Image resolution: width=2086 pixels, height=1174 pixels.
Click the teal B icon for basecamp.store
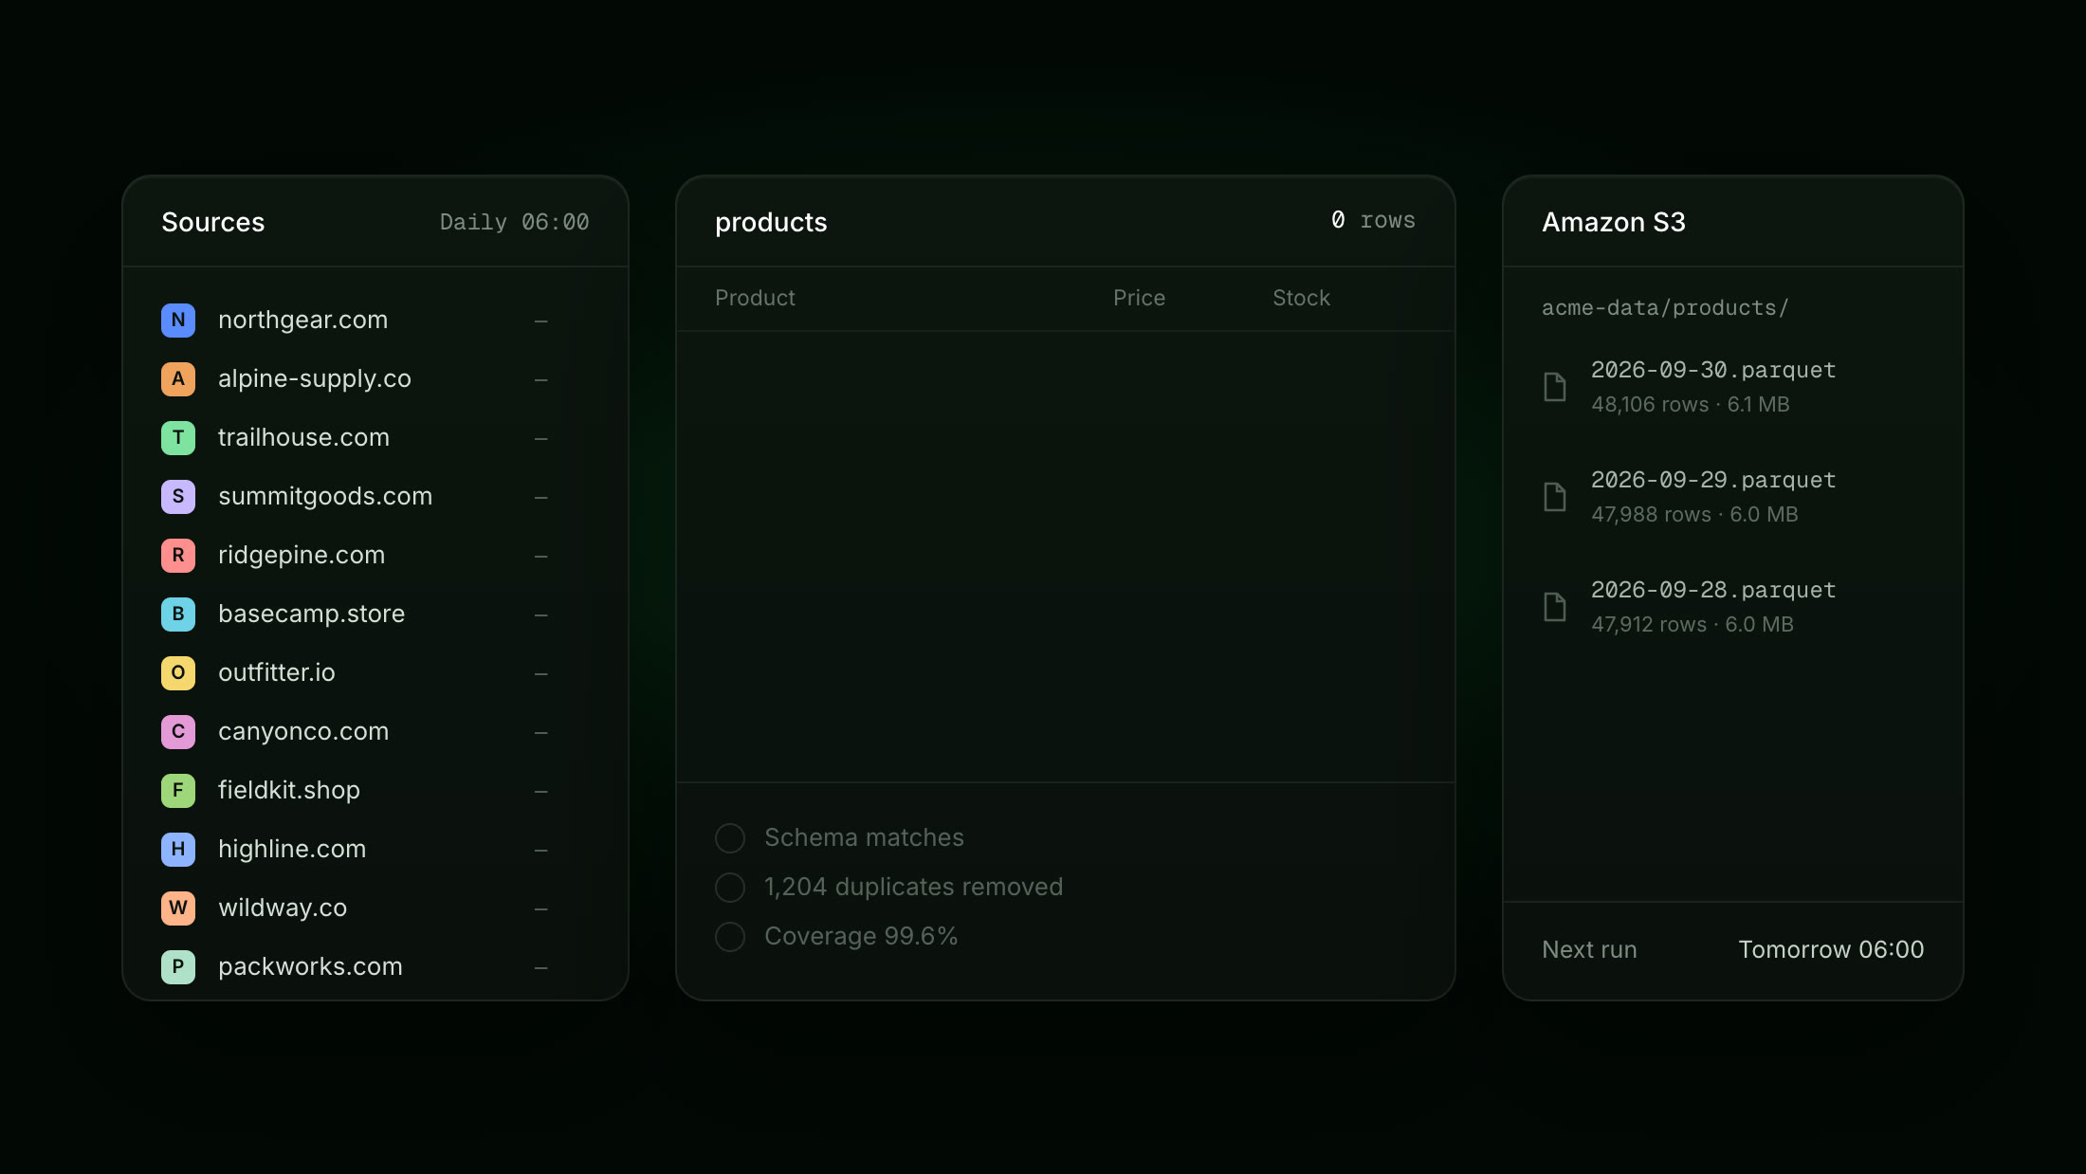(x=178, y=615)
